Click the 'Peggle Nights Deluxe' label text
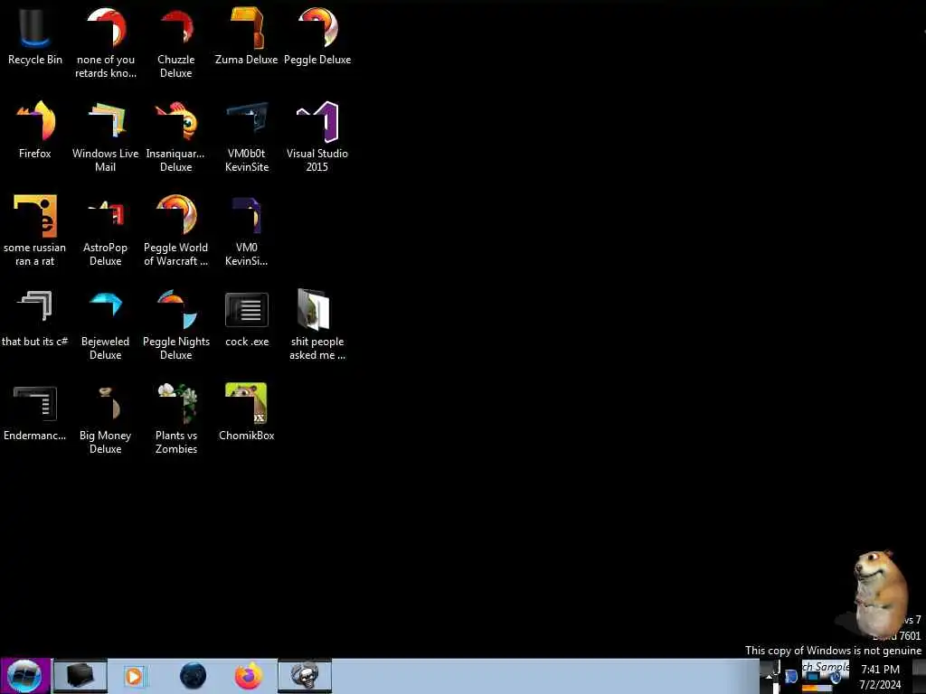This screenshot has height=694, width=926. pyautogui.click(x=176, y=348)
